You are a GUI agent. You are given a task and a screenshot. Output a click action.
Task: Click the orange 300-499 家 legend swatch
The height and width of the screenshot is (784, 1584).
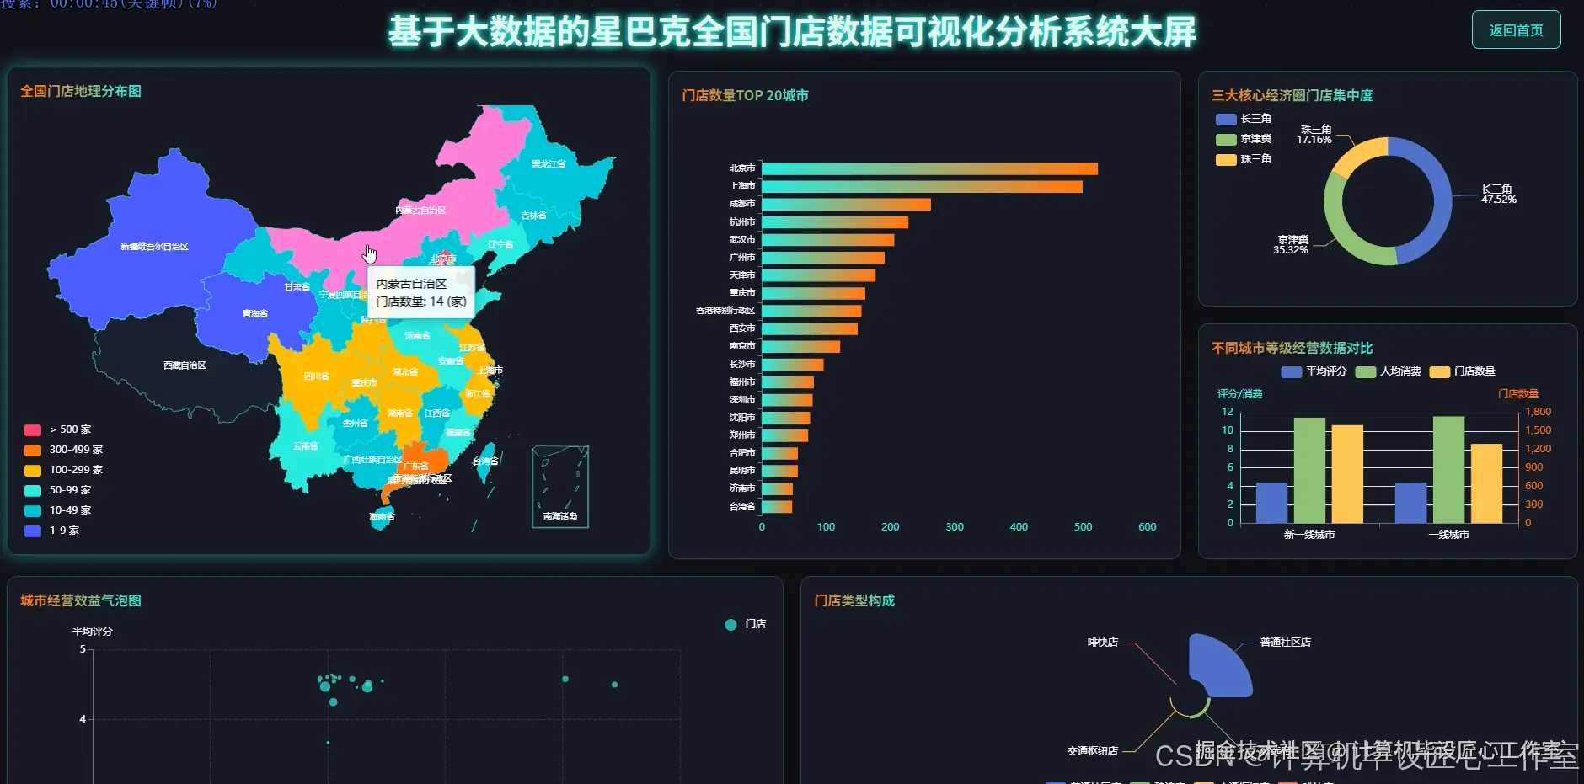(33, 449)
